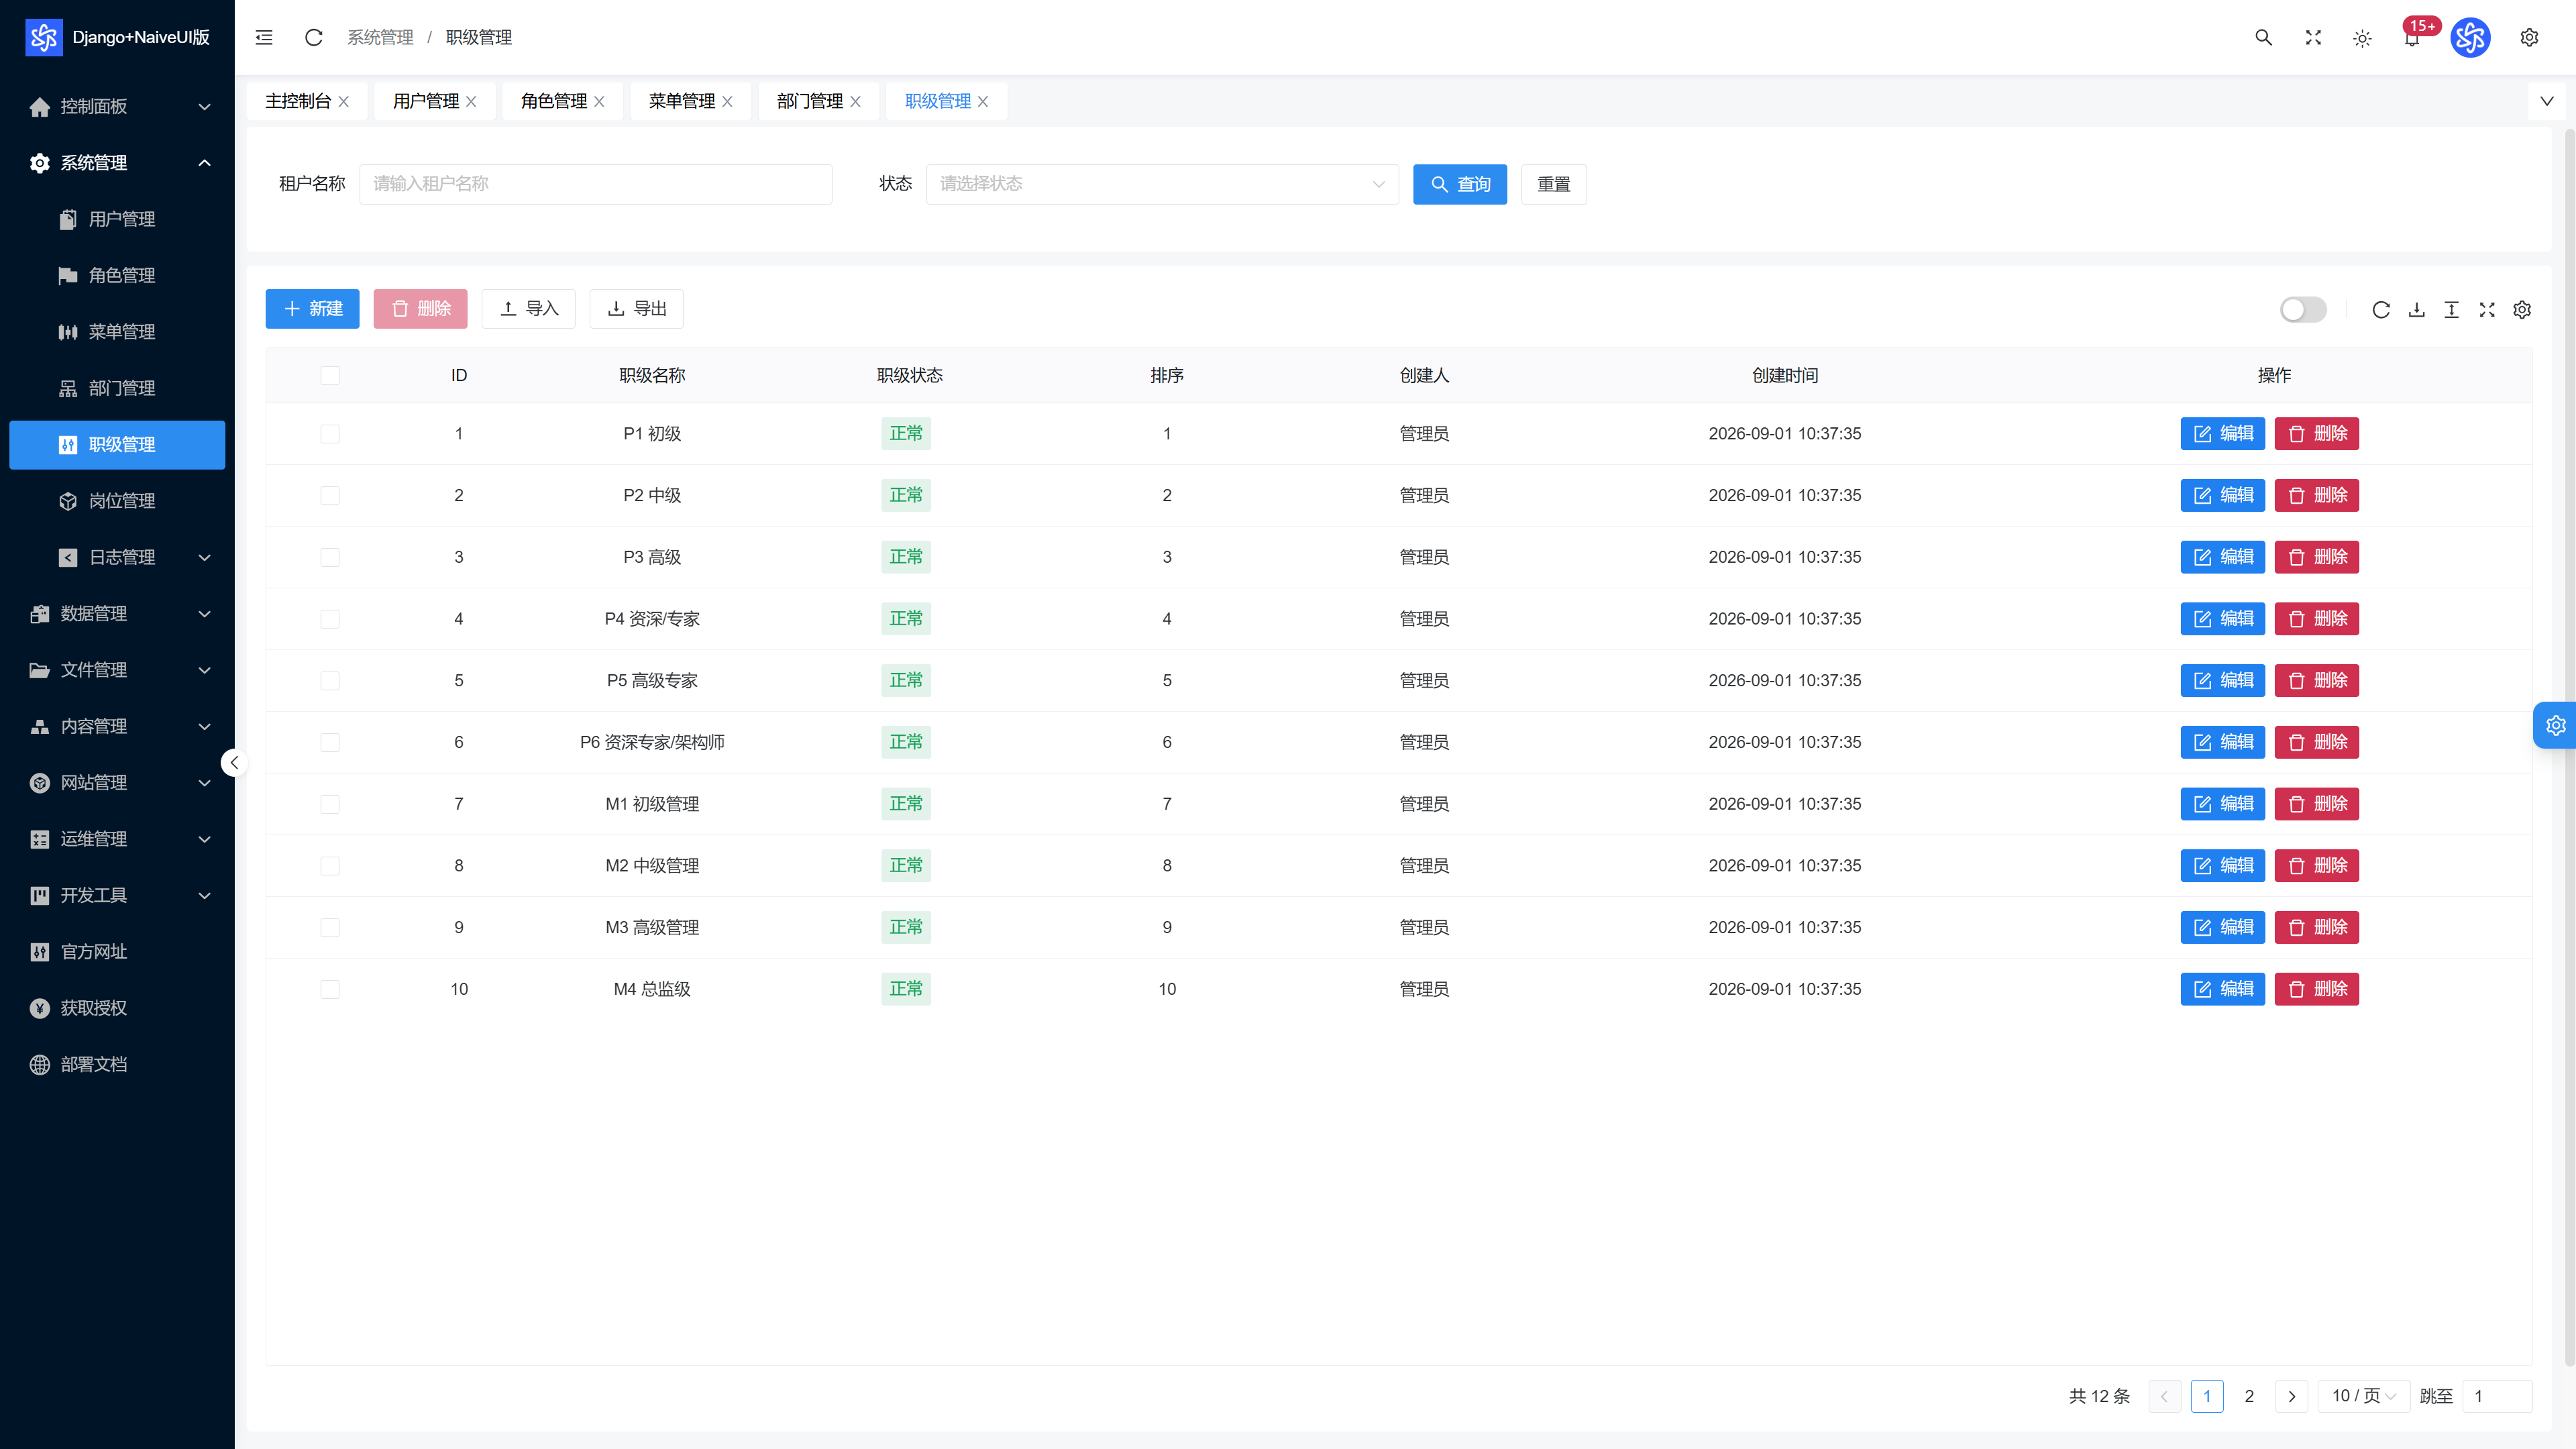Screen dimensions: 2576x1449
Task: Toggle fullscreen from the header icon
Action: click(x=2313, y=37)
